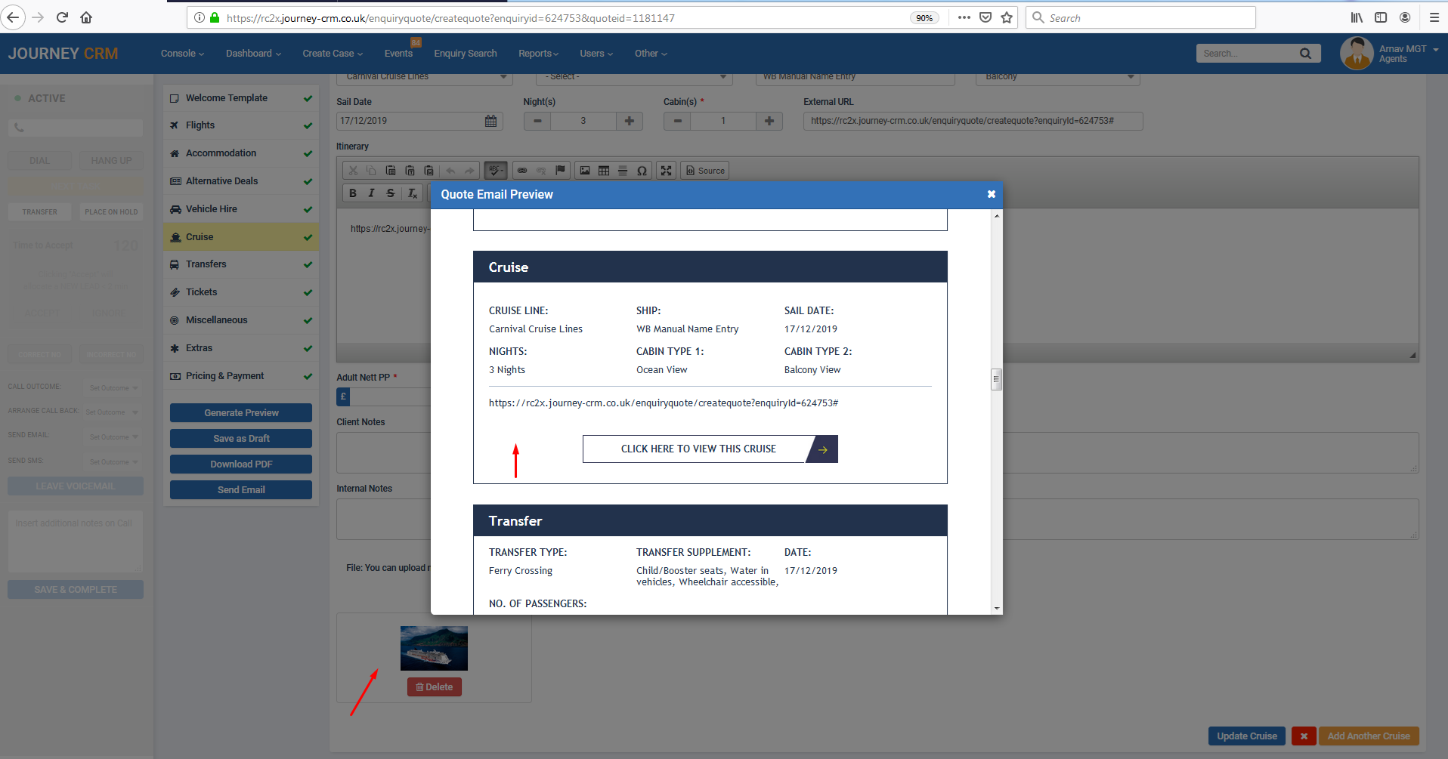Viewport: 1448px width, 759px height.
Task: Apply bold formatting in itinerary editor
Action: (x=353, y=193)
